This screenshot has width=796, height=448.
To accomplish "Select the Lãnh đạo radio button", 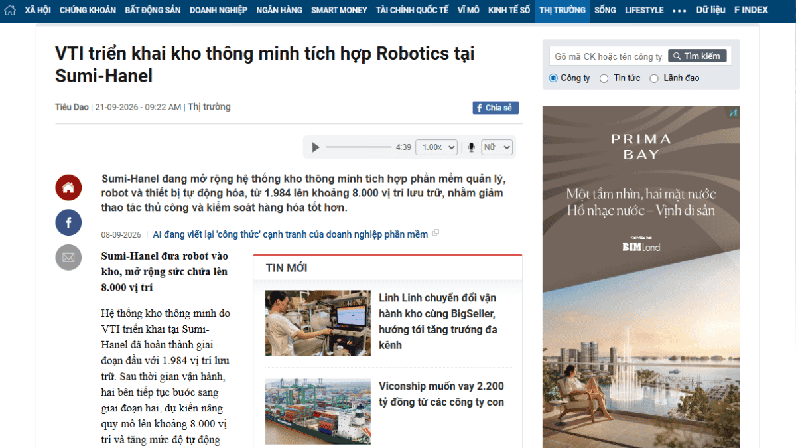I will pyautogui.click(x=654, y=78).
